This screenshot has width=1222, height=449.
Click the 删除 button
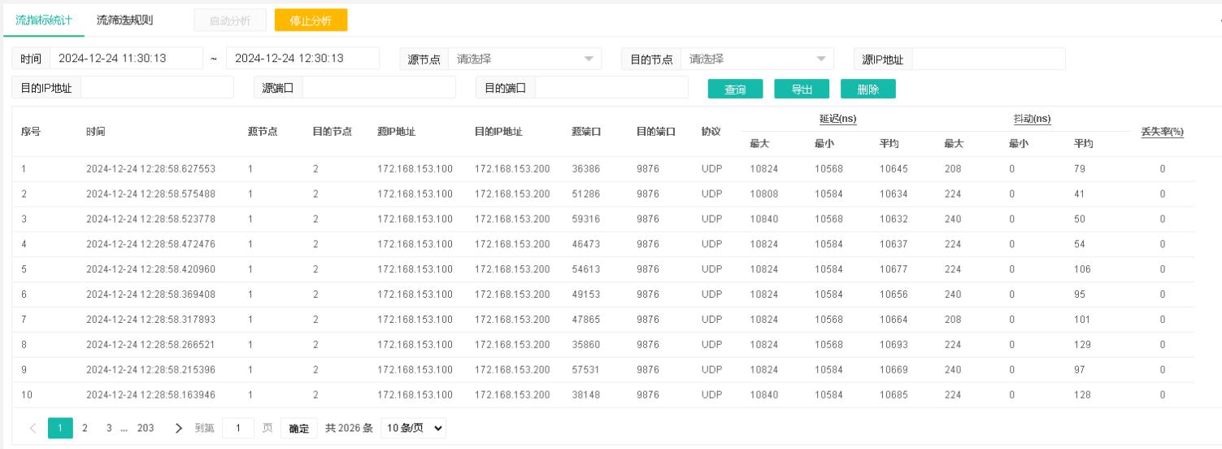click(x=868, y=89)
